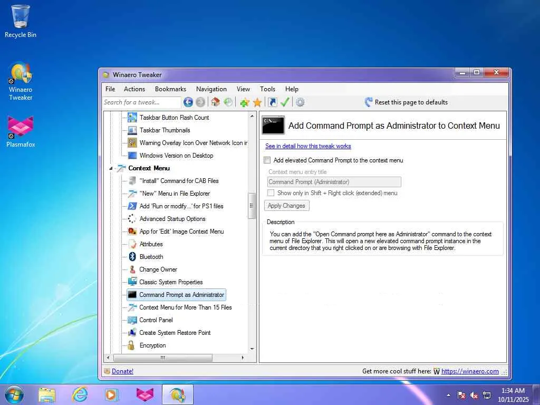
Task: Select "New" Menu in File Explorer item
Action: 175,194
